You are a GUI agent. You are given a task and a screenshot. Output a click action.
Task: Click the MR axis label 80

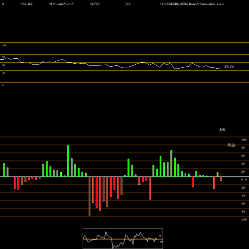click(243, 148)
